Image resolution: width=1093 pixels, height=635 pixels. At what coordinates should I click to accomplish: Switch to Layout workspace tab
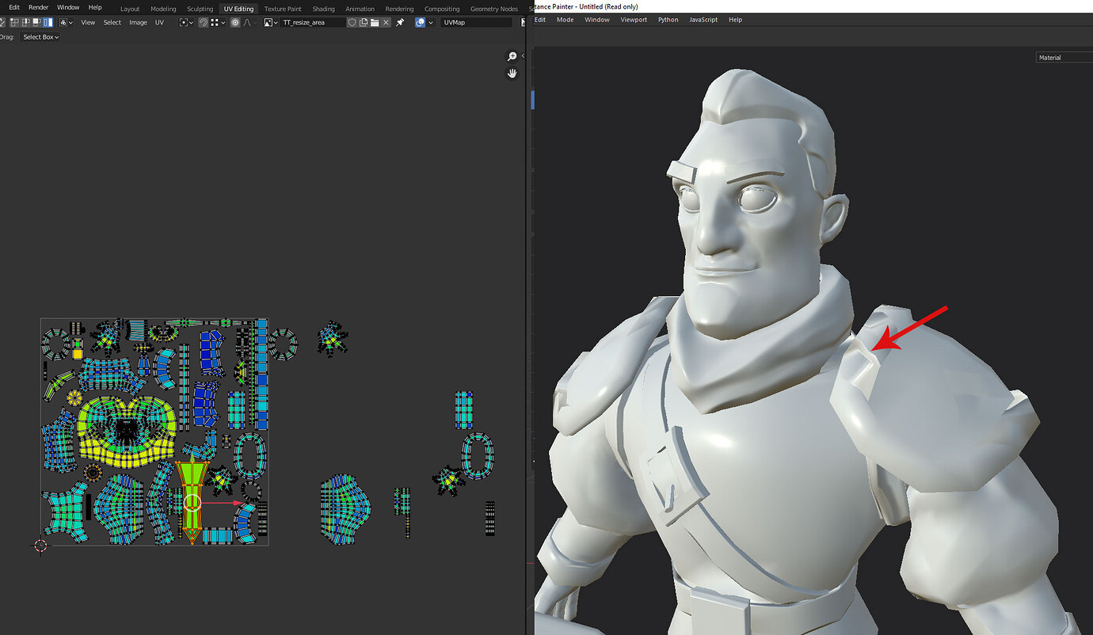[x=130, y=9]
